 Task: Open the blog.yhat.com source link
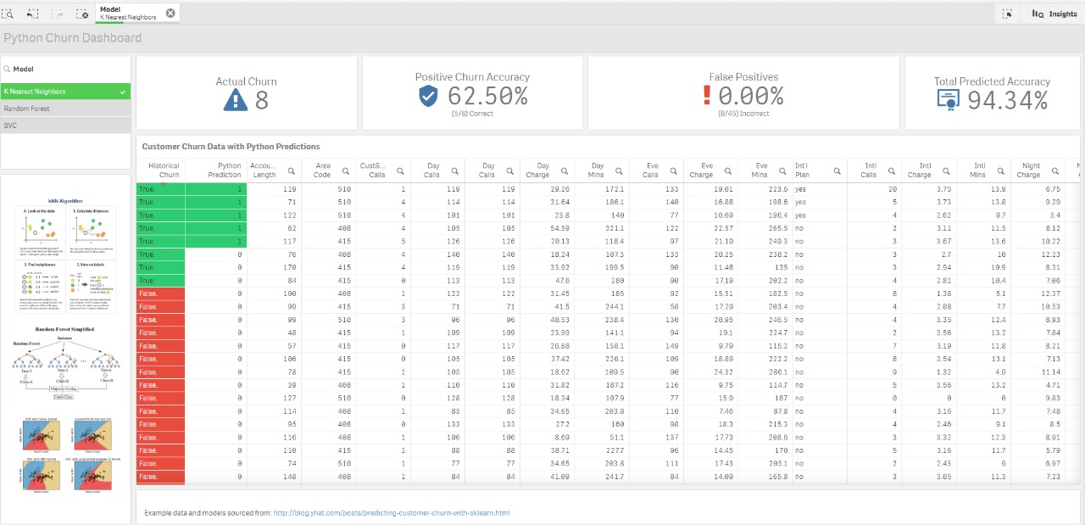click(x=391, y=513)
